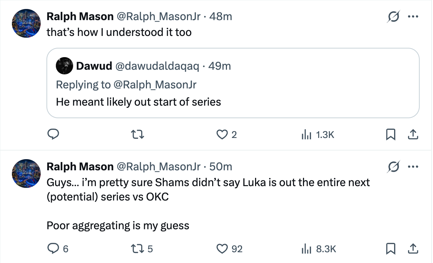The width and height of the screenshot is (433, 263).
Task: Reply to the "understood it too" tweet
Action: (x=54, y=135)
